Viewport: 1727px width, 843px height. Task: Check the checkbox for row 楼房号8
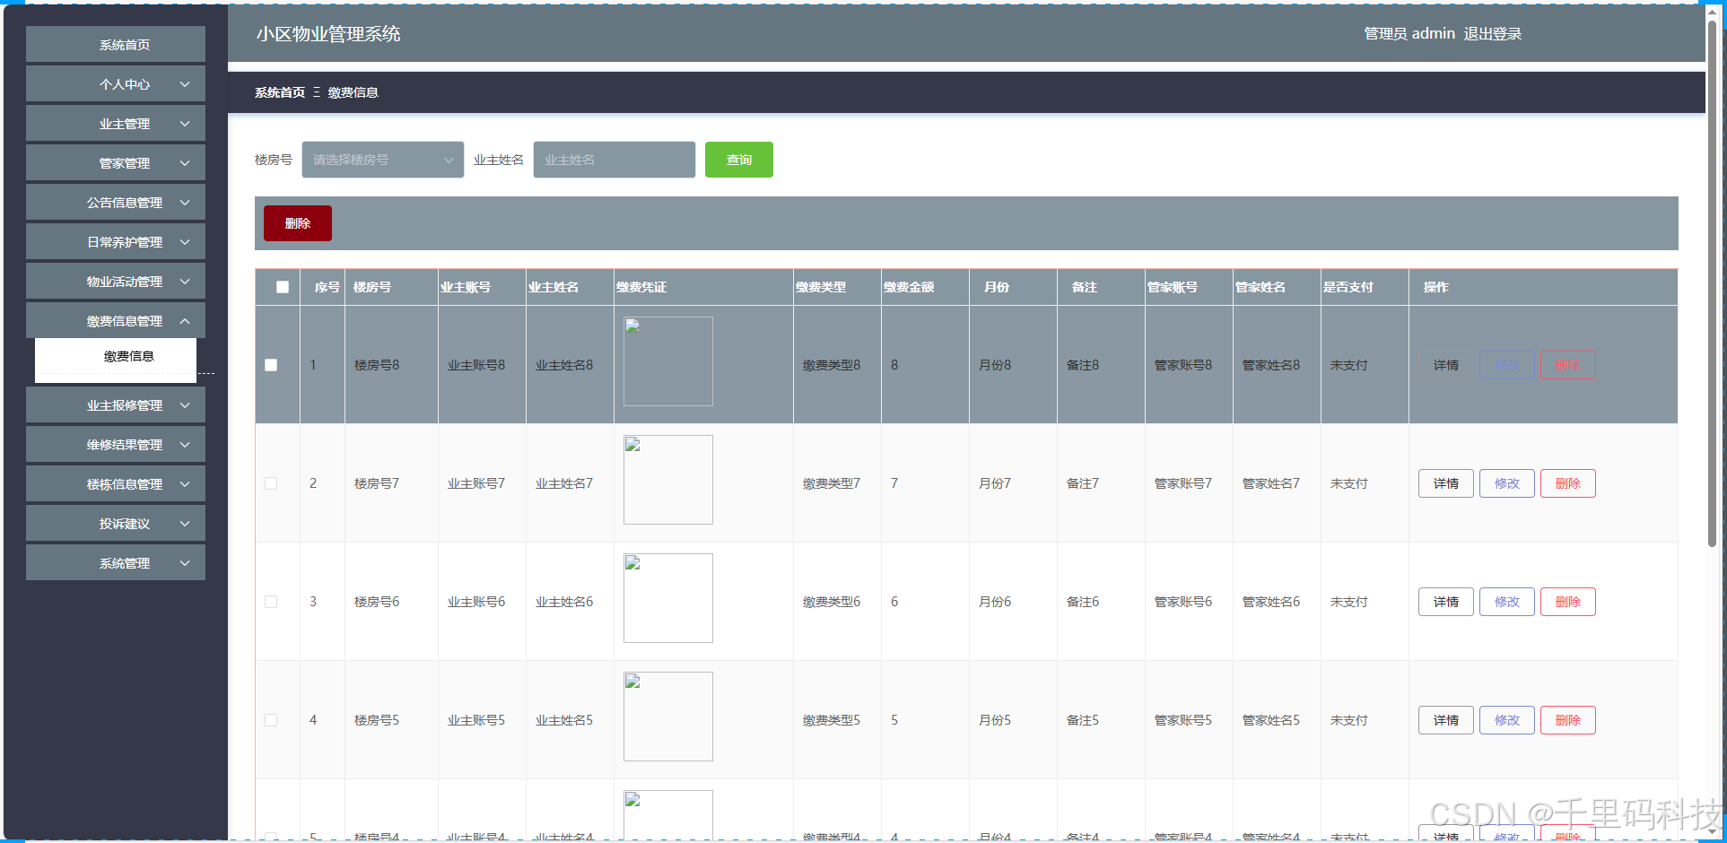(271, 365)
